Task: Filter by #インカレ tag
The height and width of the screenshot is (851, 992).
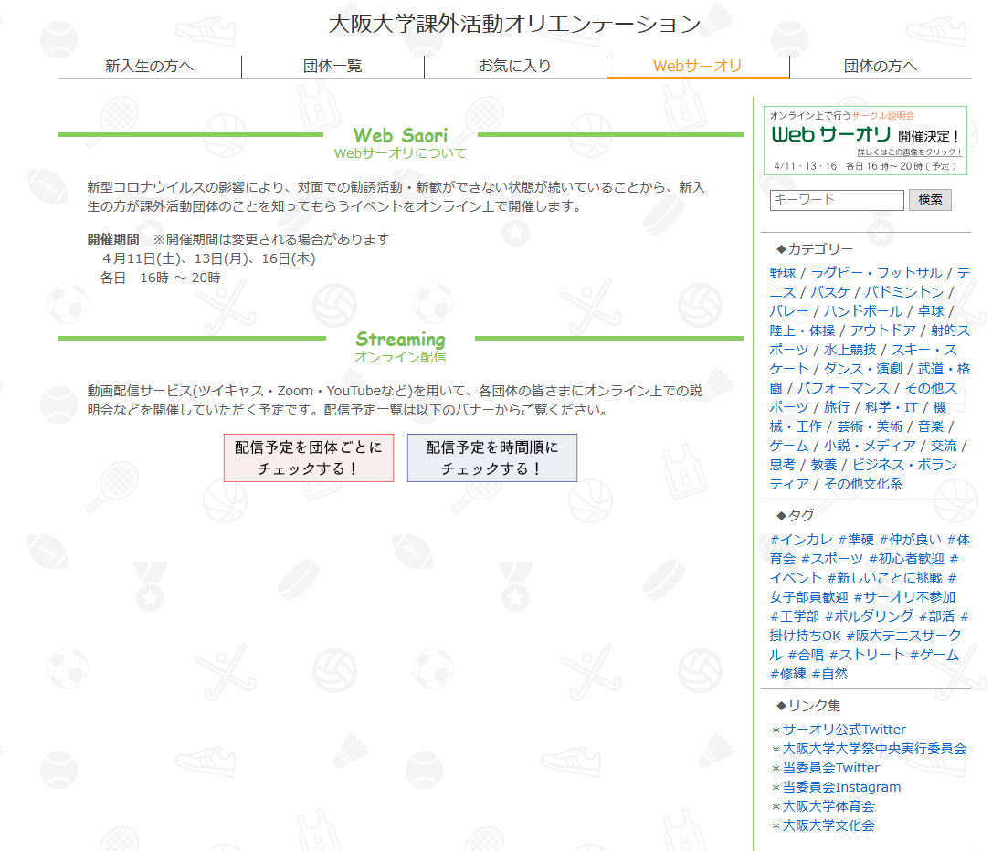Action: point(801,540)
